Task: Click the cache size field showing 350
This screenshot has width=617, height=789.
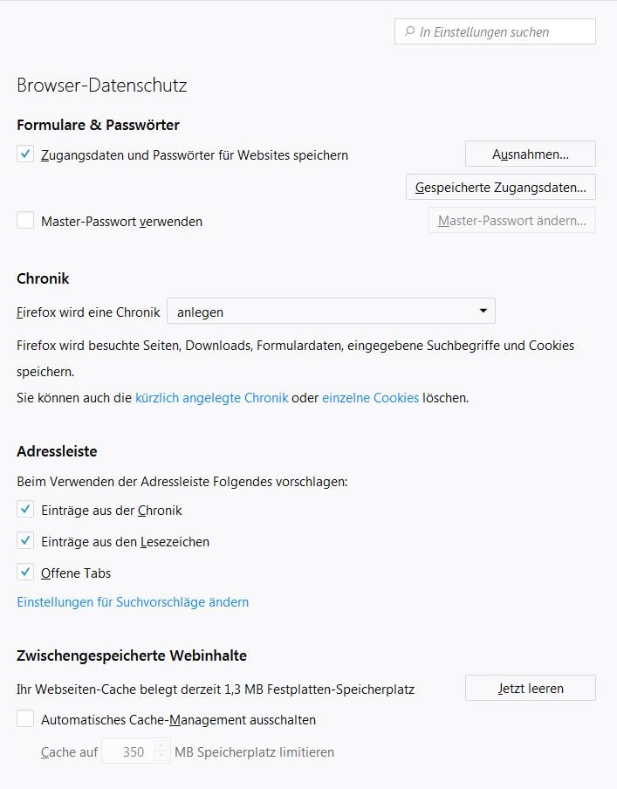Action: click(129, 751)
